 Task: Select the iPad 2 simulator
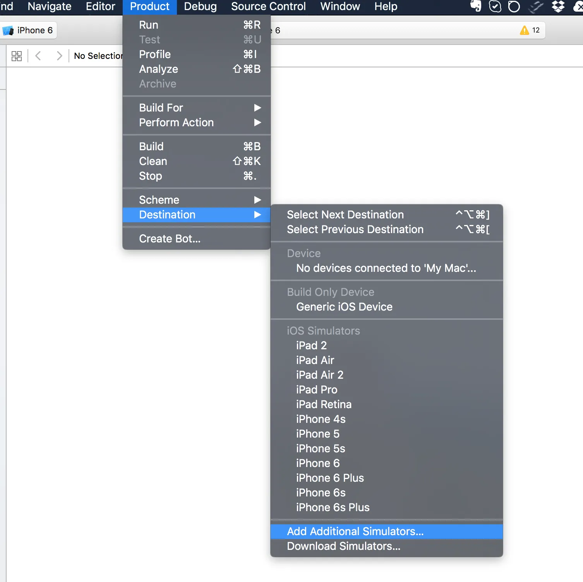pyautogui.click(x=387, y=345)
